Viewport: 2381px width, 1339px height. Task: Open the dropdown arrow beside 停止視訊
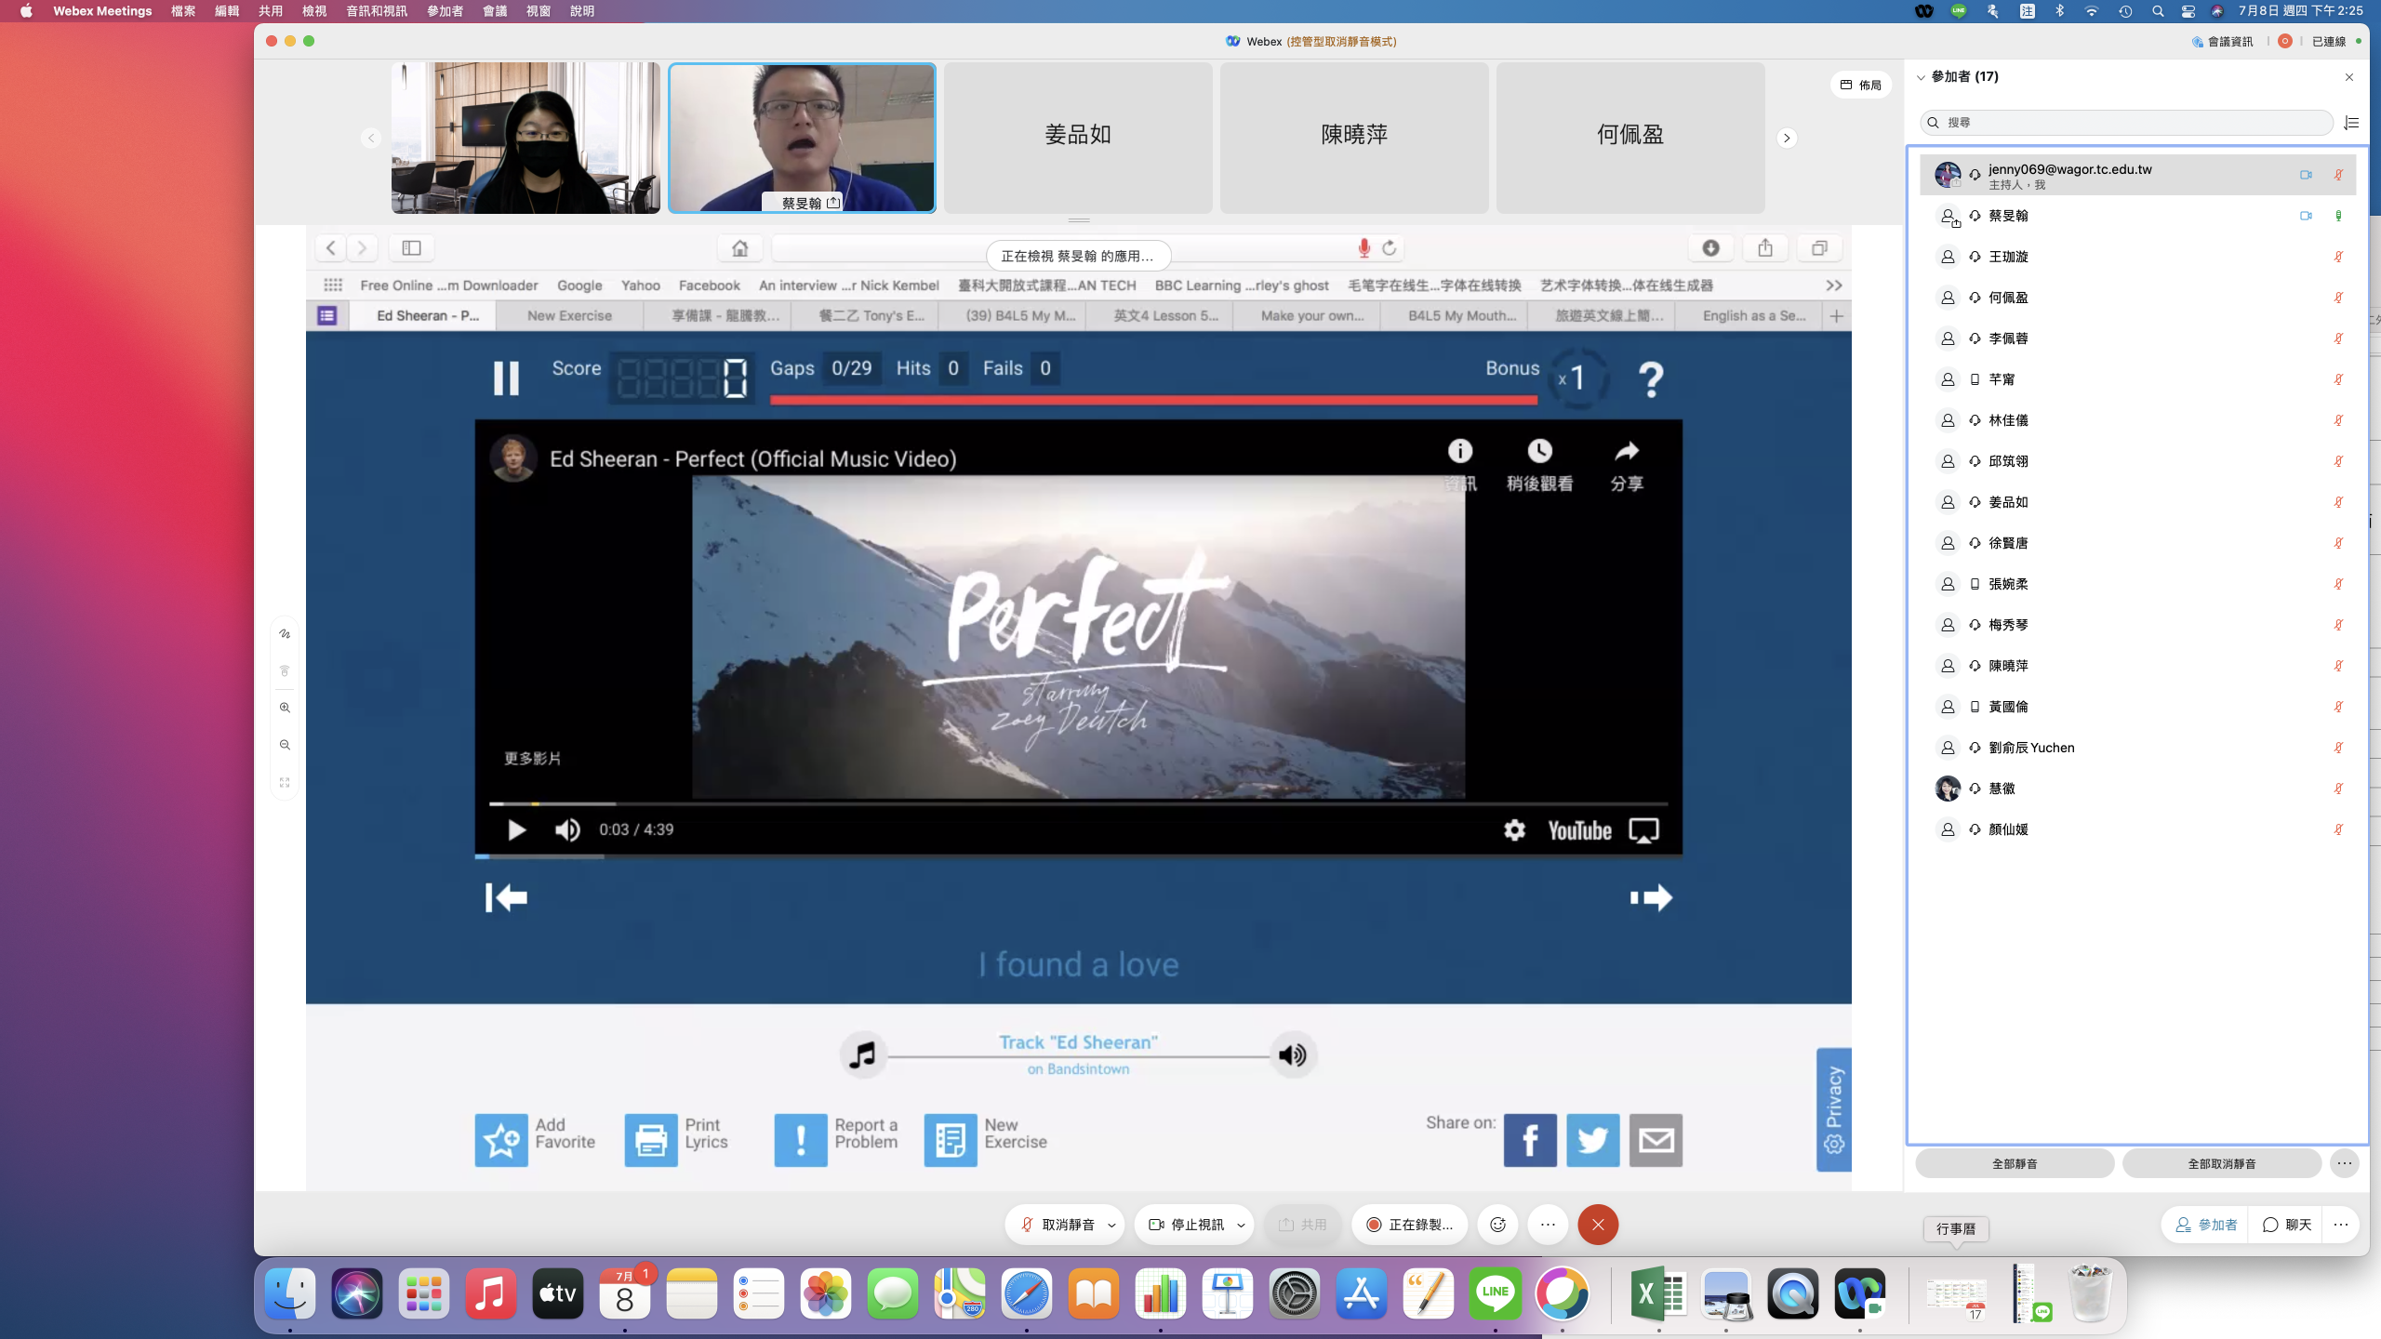[x=1241, y=1226]
